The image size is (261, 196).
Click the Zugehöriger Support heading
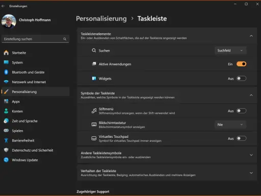pyautogui.click(x=93, y=191)
